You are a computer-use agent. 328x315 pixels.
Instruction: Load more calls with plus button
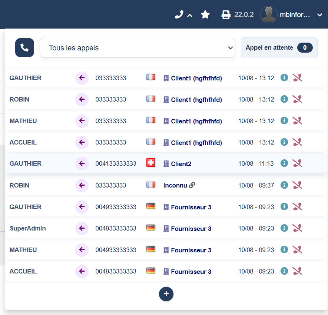[166, 294]
